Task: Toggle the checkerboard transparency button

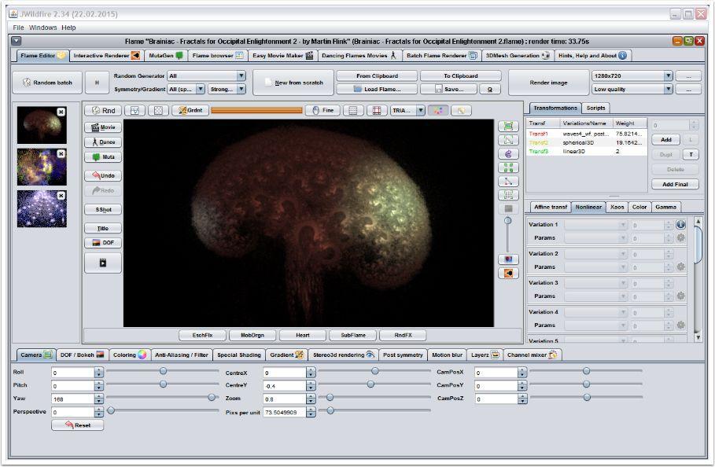Action: [x=158, y=110]
